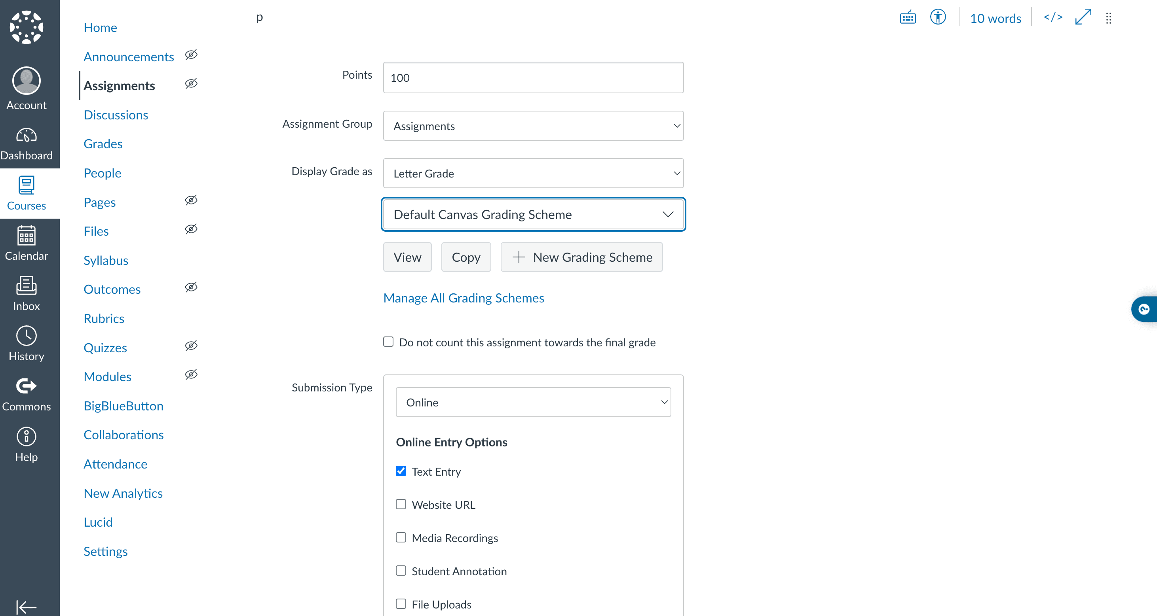The image size is (1157, 616).
Task: Open the Display Grade as dropdown
Action: tap(533, 173)
